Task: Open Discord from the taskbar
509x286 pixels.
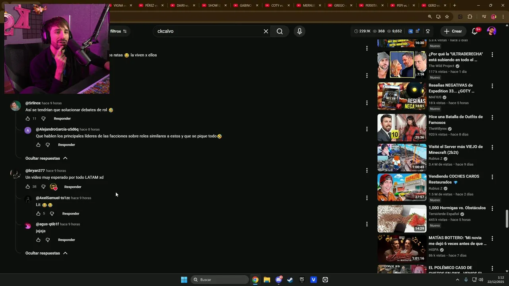Action: (x=279, y=280)
